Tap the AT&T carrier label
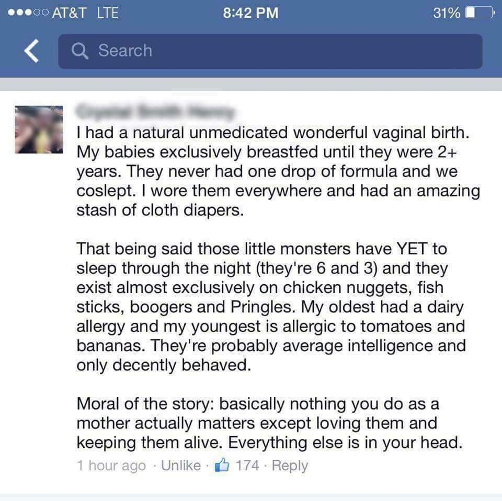Screen dimensions: 502x501 [69, 13]
